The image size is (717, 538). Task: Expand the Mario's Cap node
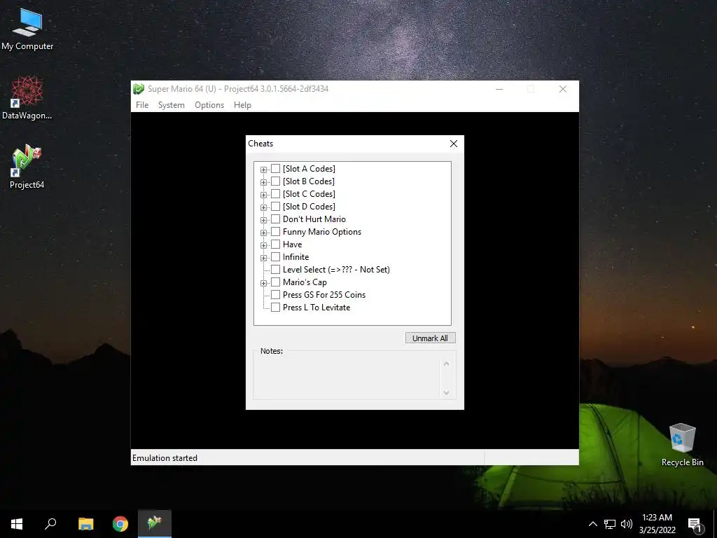263,283
